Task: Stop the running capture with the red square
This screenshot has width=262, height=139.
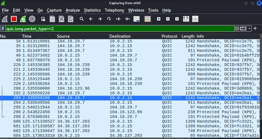Action: tap(14, 19)
